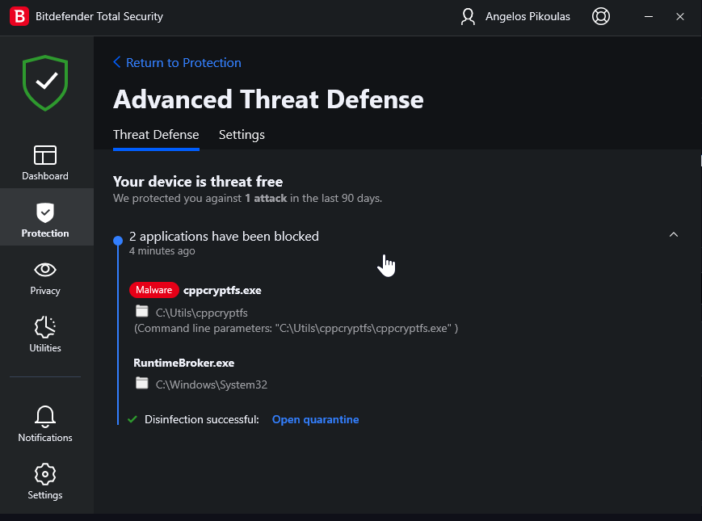Select the RuntimeBroker.exe entry name
The height and width of the screenshot is (521, 702).
(x=183, y=363)
